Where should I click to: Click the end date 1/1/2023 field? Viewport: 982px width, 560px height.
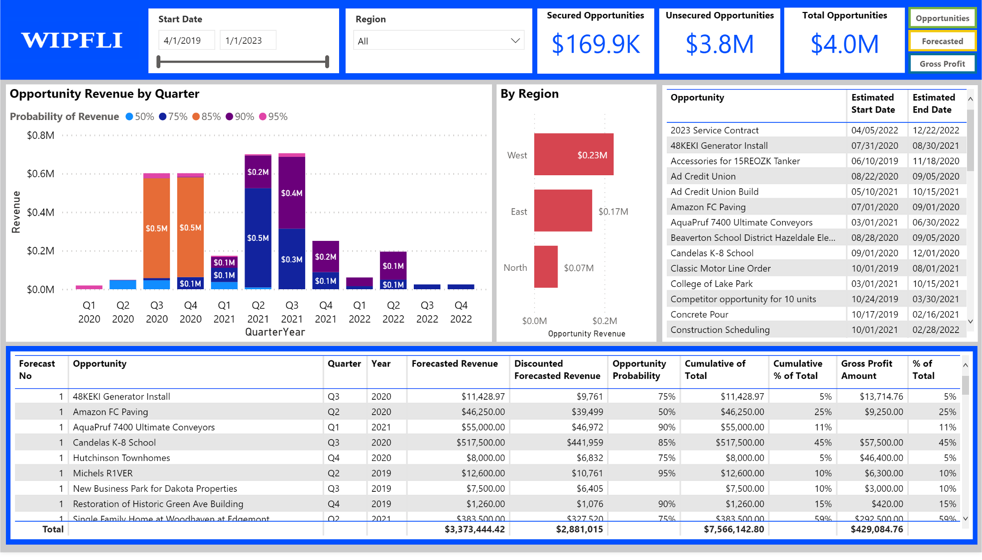click(x=247, y=41)
